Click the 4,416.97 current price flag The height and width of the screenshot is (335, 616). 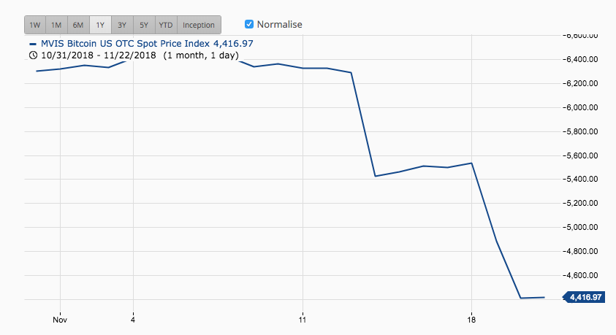(x=584, y=297)
